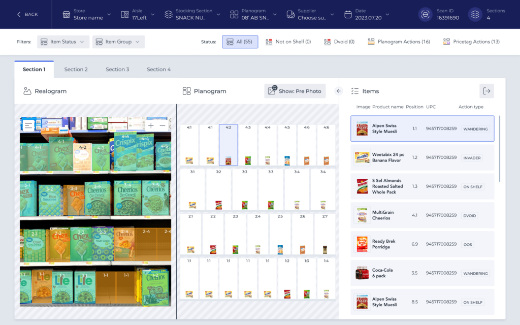Filter by Not on Shelf status
Image resolution: width=520 pixels, height=325 pixels.
click(x=287, y=42)
